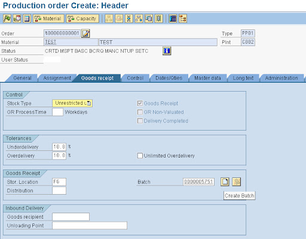306x239 pixels.
Task: Open the sequence overview icon
Action: tap(159, 19)
